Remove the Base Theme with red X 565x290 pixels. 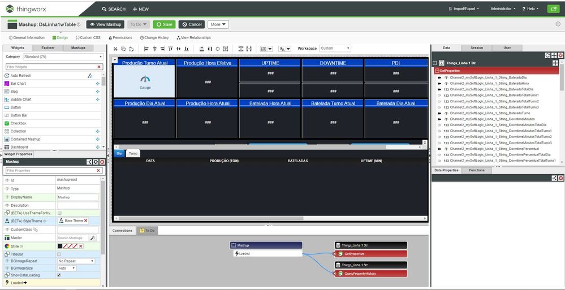click(x=86, y=220)
